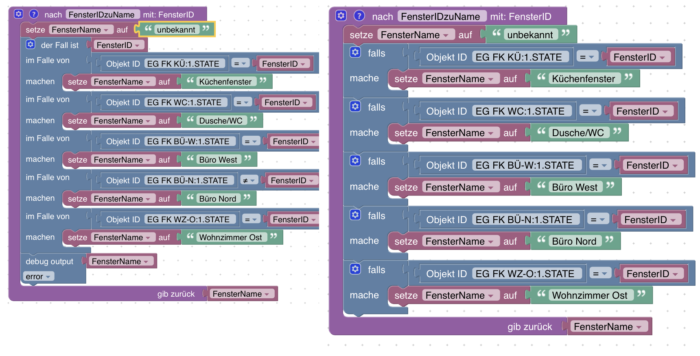The image size is (700, 356).
Task: Edit left 'Büro West' text field
Action: [x=218, y=160]
